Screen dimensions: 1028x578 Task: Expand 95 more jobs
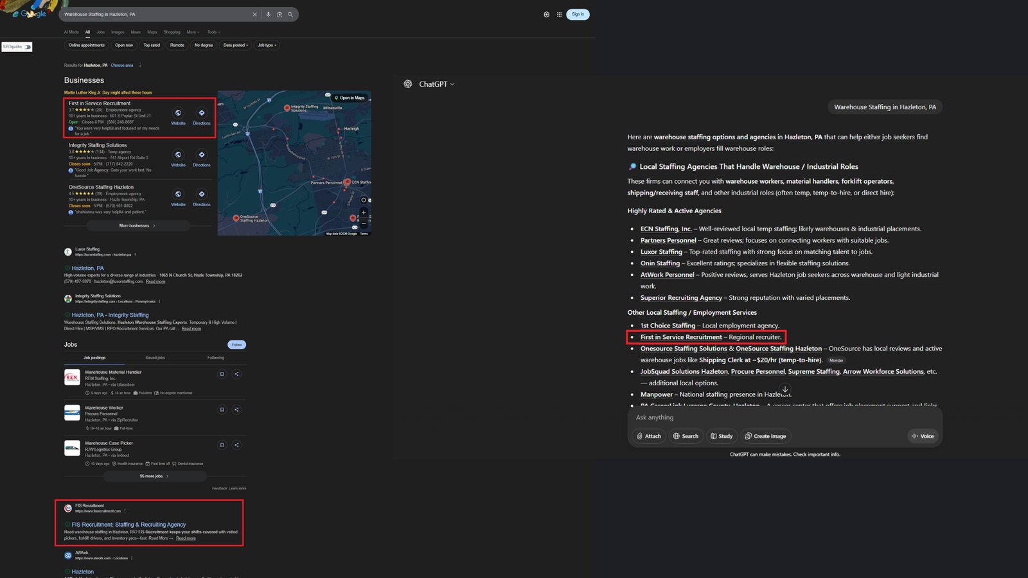coord(155,476)
